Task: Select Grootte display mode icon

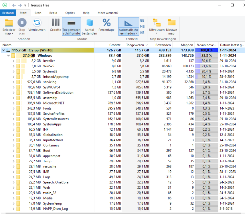Action: (56, 23)
